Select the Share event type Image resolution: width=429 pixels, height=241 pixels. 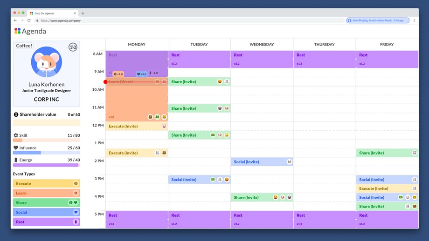47,202
